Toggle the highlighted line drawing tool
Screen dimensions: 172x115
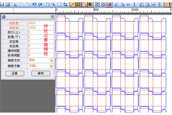[73, 5]
